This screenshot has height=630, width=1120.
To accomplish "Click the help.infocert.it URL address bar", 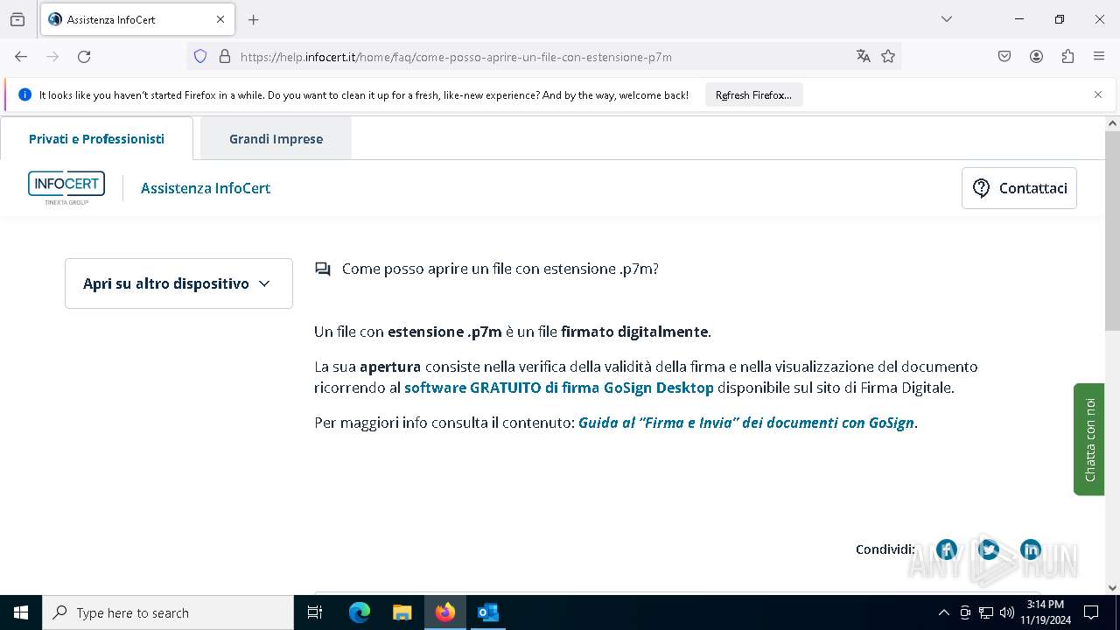I will 542,56.
